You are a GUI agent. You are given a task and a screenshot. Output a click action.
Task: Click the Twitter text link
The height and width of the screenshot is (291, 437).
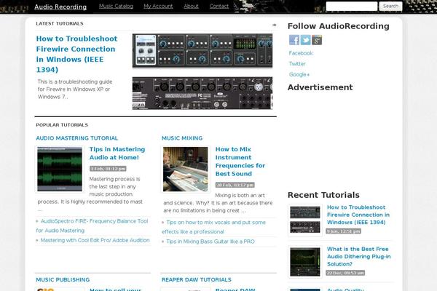click(x=297, y=64)
